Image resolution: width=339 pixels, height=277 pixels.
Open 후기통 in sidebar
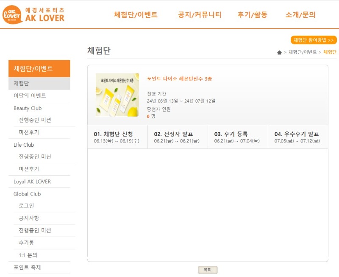click(x=26, y=243)
